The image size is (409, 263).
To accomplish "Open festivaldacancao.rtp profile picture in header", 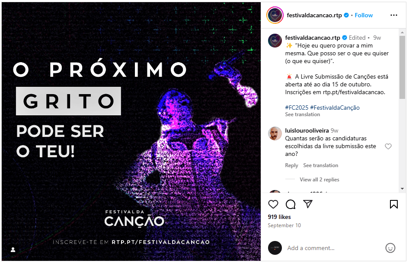I will point(275,15).
